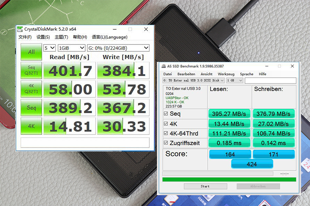Open the Sprache menu in AS SSD
310x206 pixels.
click(246, 74)
